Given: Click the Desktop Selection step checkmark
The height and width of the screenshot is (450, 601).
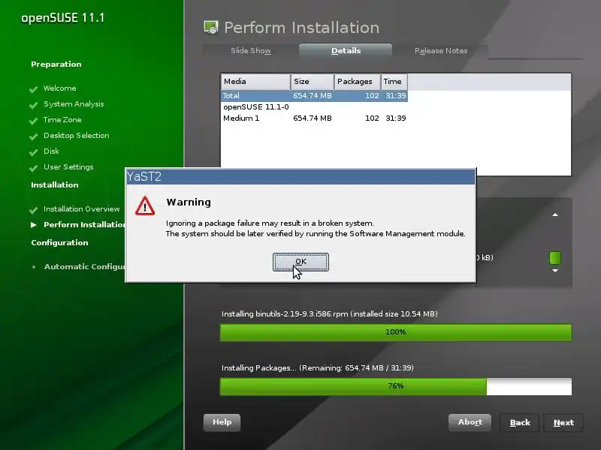Looking at the screenshot, I should [33, 136].
